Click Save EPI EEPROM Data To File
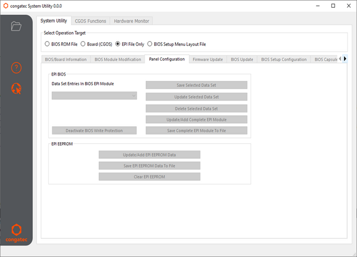357x257 pixels. pyautogui.click(x=149, y=165)
